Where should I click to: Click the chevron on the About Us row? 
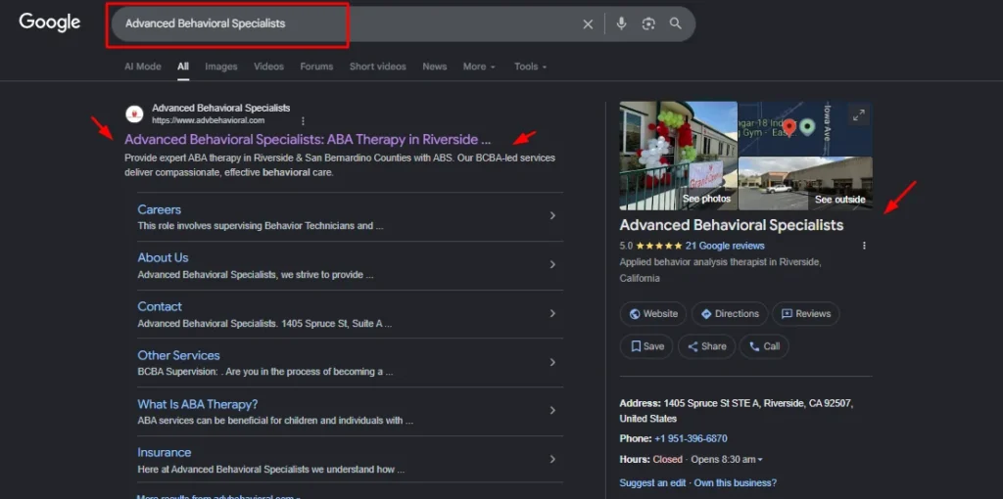(552, 264)
